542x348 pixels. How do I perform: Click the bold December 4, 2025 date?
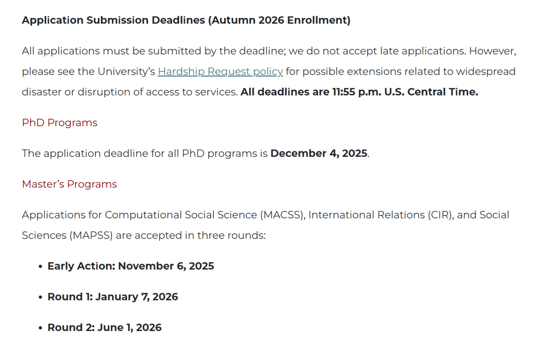319,153
